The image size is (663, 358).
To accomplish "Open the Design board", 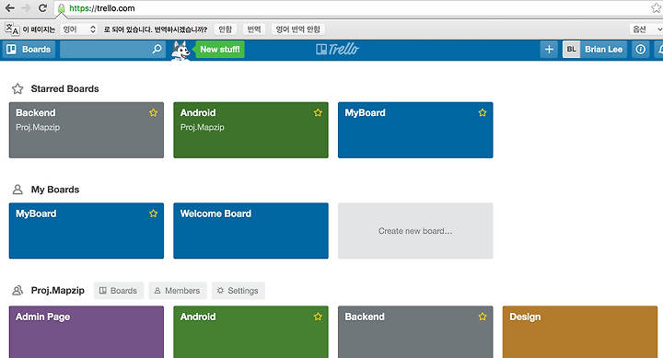I will click(580, 332).
